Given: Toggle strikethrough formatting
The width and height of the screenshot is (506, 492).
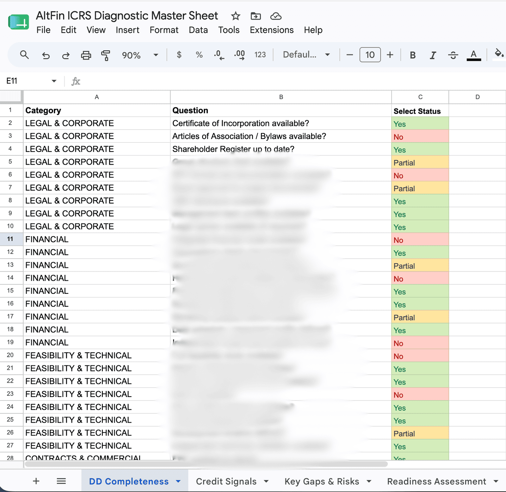Looking at the screenshot, I should [x=453, y=55].
